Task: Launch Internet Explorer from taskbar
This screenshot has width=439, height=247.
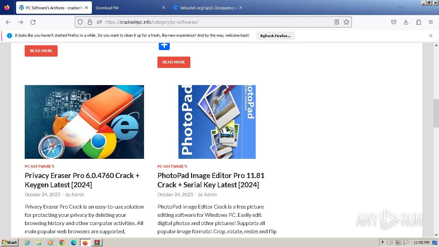Action: 27,243
